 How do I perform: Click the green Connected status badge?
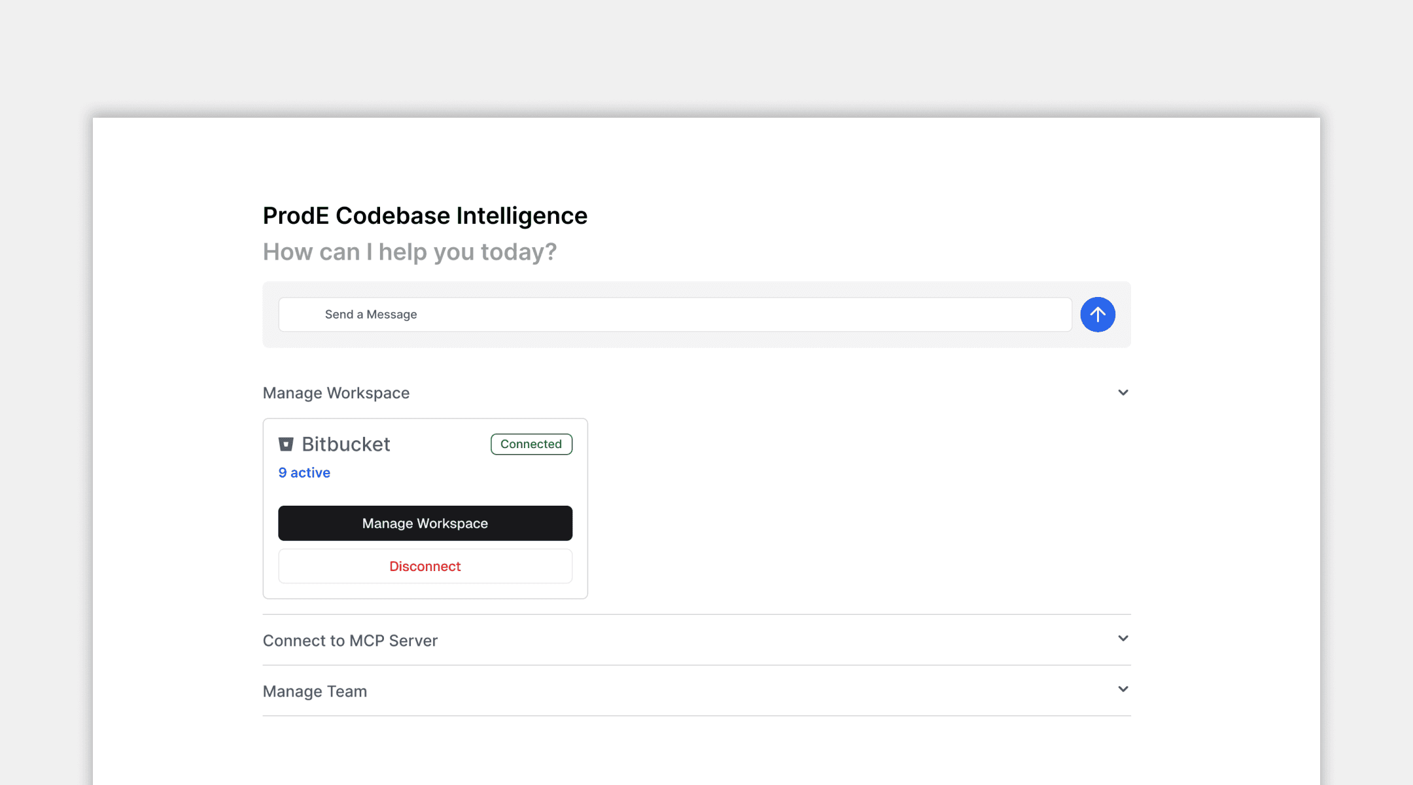tap(531, 444)
